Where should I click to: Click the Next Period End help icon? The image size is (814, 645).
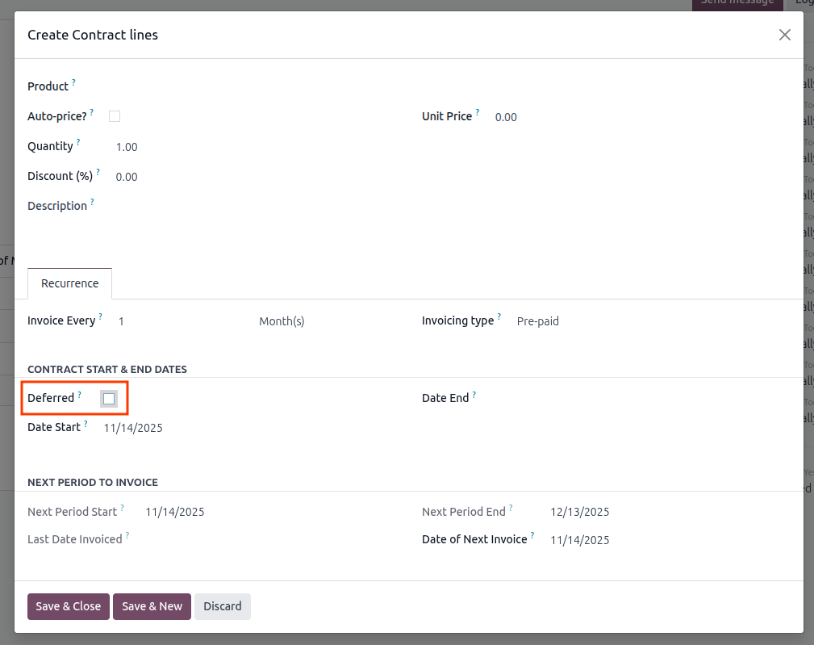pyautogui.click(x=511, y=508)
